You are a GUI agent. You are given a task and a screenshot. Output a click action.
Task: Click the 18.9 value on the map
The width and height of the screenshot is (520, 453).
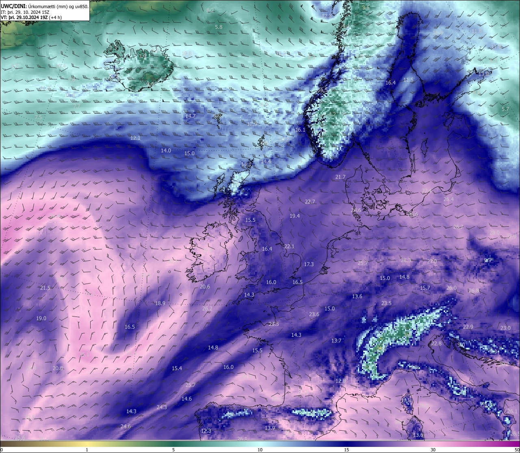tap(160, 303)
